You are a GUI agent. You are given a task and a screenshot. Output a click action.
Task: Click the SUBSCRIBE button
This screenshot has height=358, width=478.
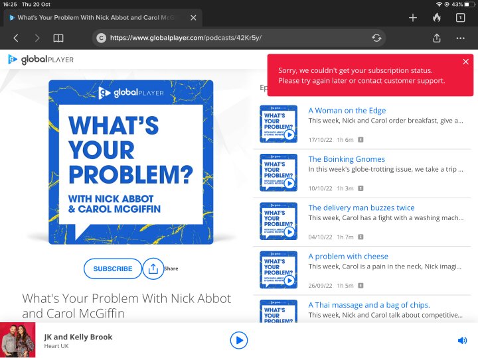[x=112, y=268]
